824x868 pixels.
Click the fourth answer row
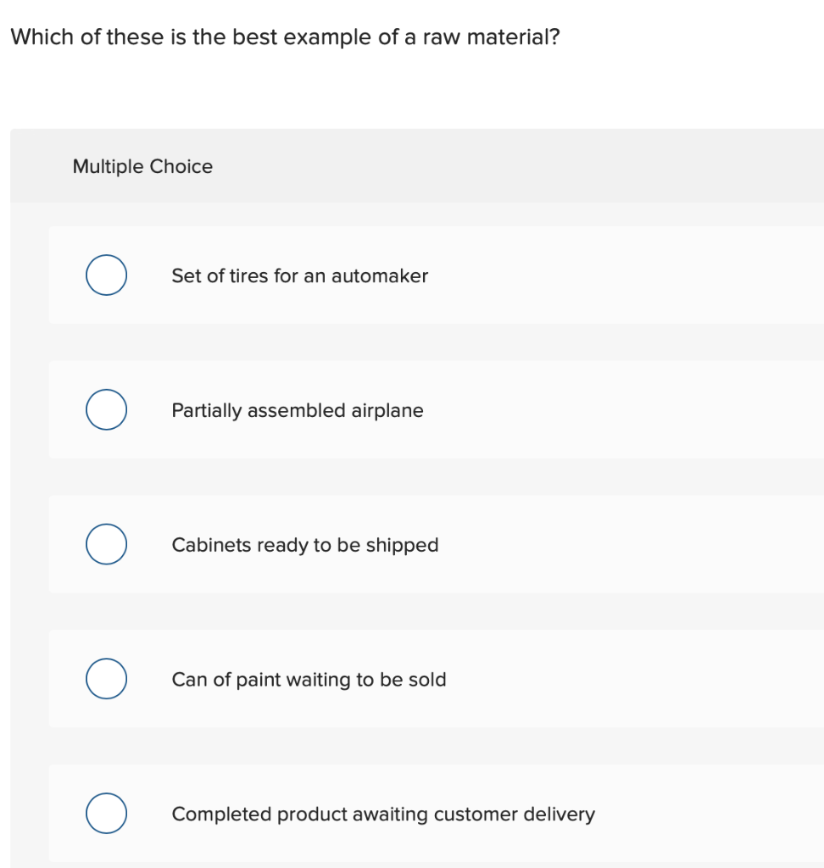point(424,678)
